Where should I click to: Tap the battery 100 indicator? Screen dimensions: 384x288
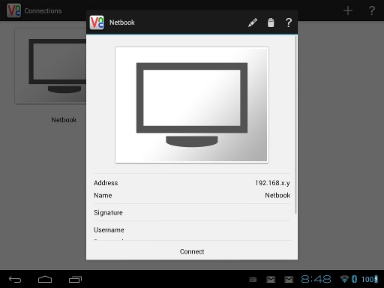pos(370,279)
